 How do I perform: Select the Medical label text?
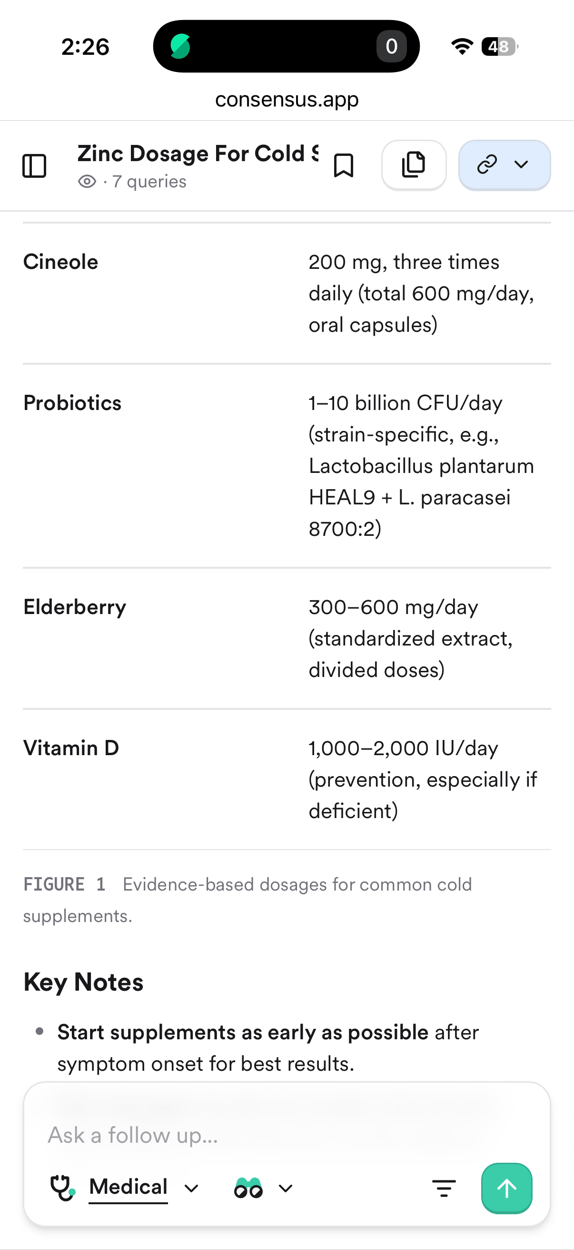(129, 1187)
